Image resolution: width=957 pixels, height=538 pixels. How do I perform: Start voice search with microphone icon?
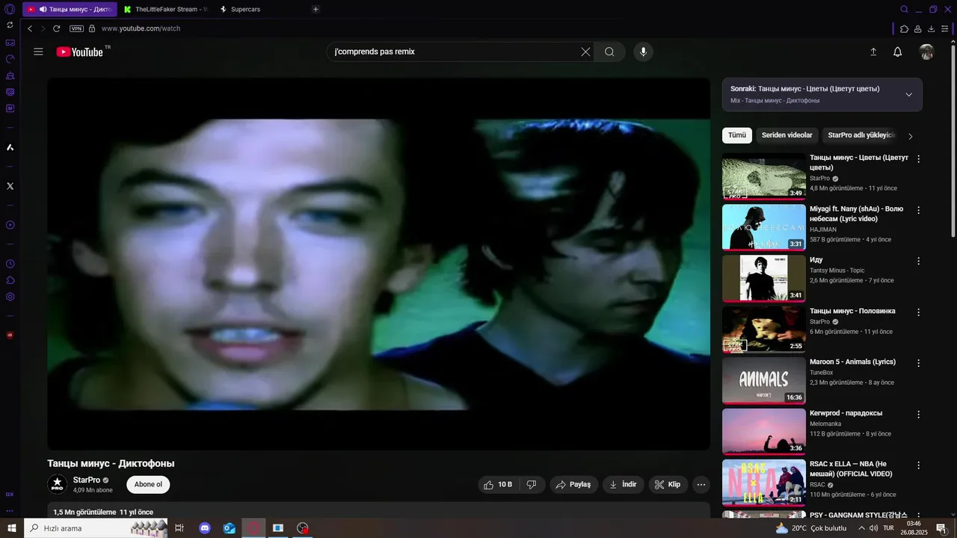click(x=643, y=52)
